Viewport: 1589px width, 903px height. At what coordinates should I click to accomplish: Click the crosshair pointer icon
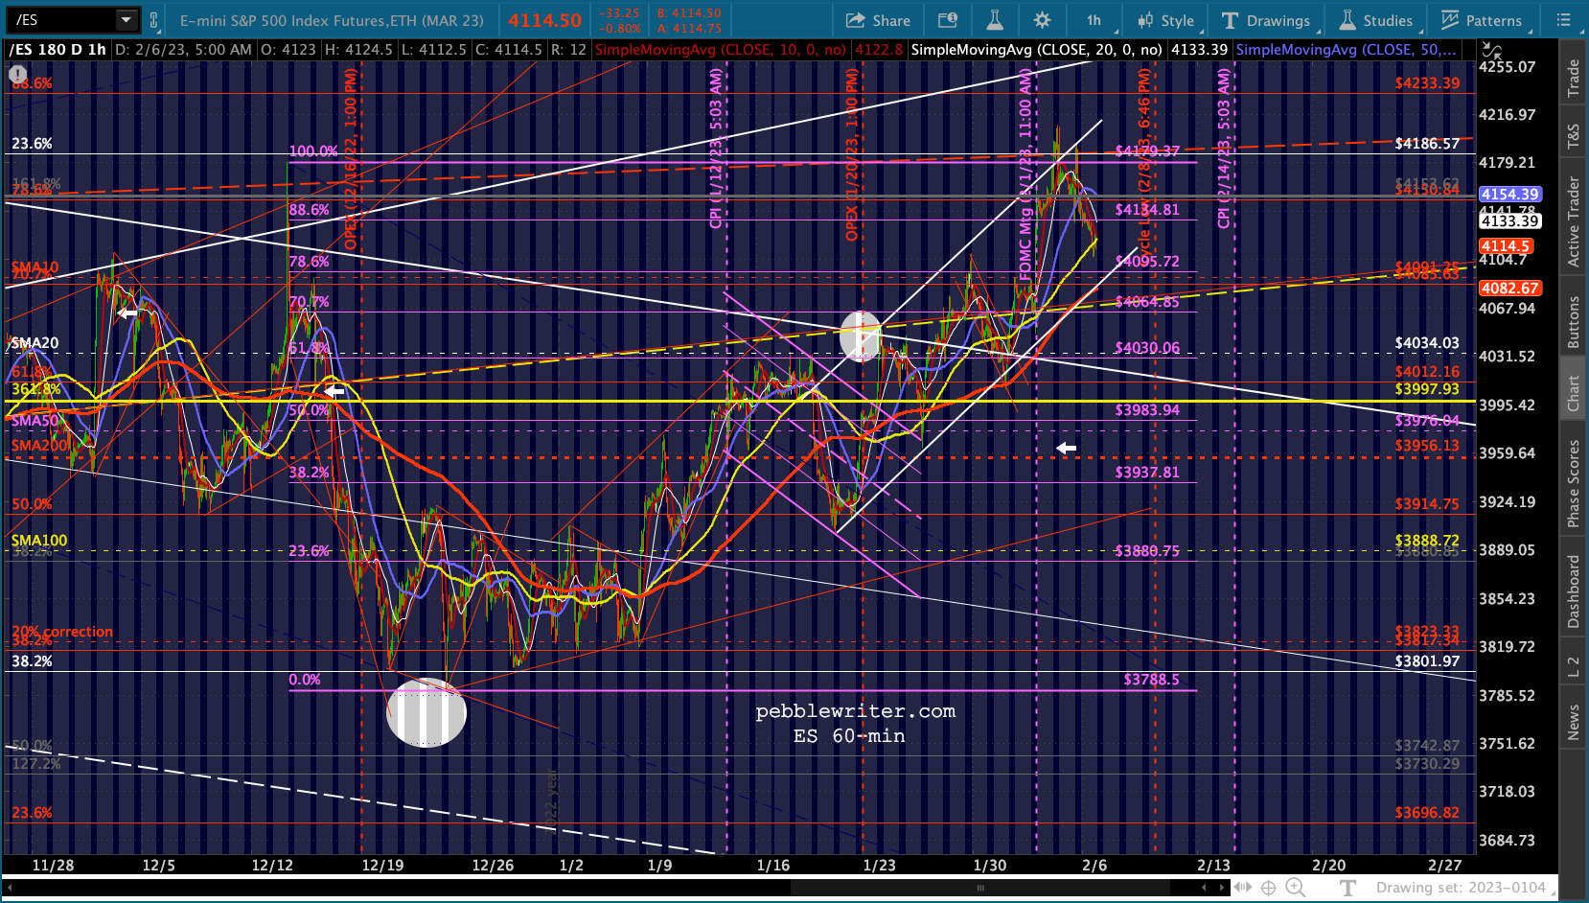pyautogui.click(x=1269, y=888)
